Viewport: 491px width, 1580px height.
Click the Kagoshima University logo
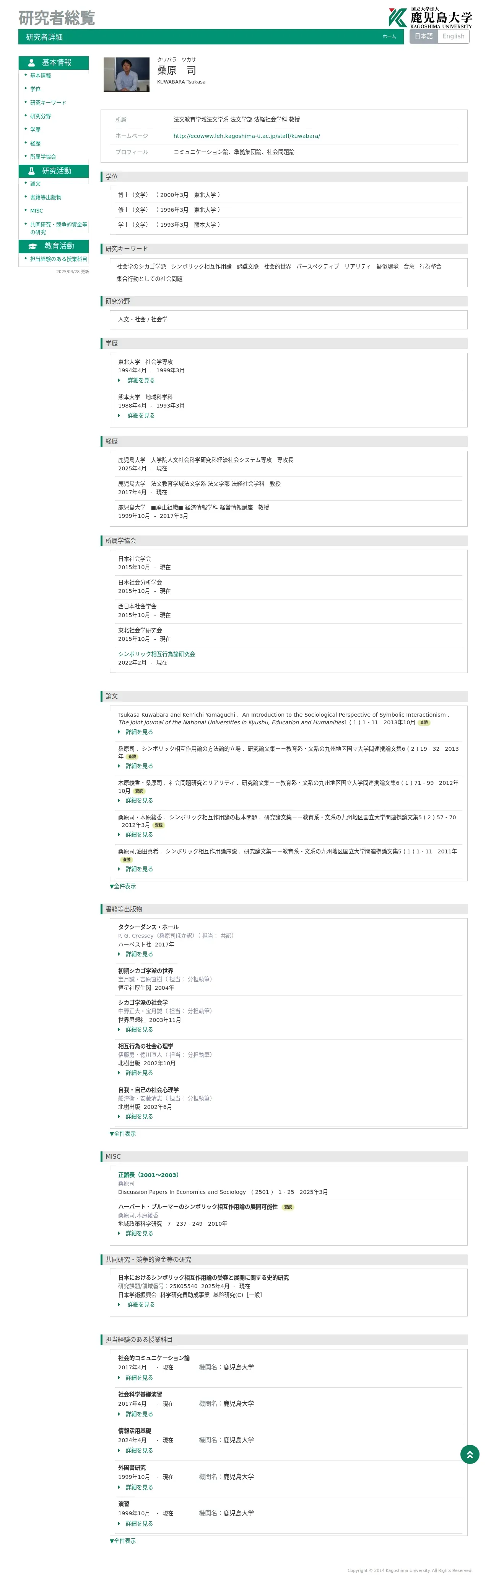[430, 18]
